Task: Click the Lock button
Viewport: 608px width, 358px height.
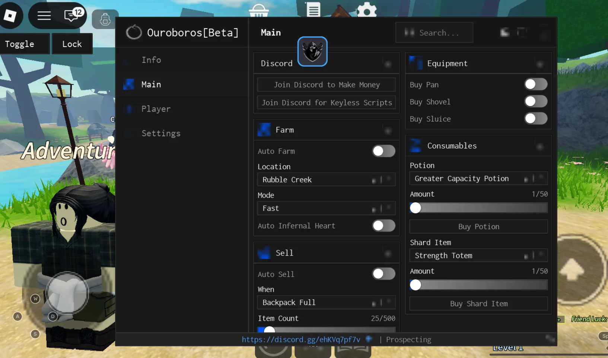Action: 72,44
